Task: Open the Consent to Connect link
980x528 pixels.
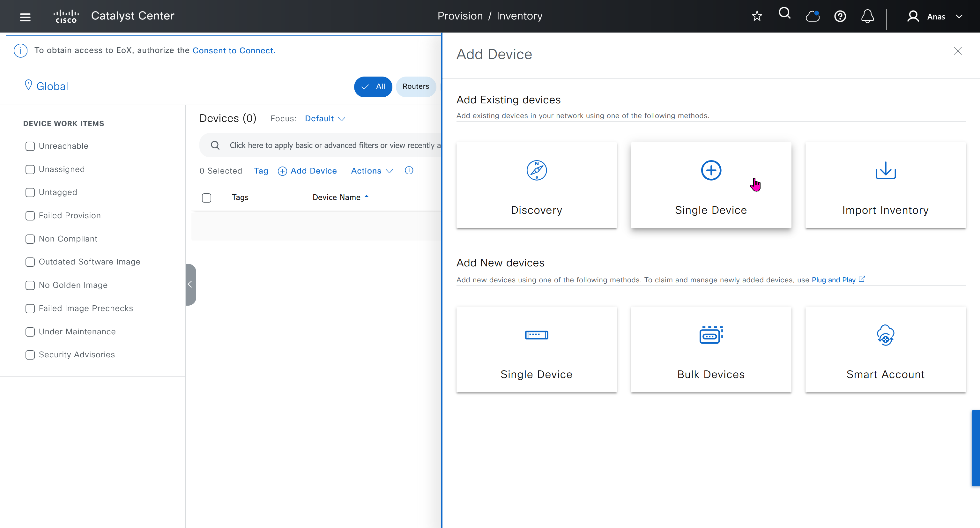Action: (233, 50)
